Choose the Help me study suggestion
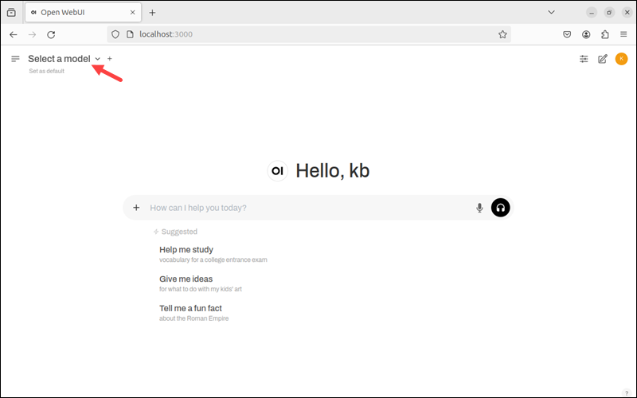The width and height of the screenshot is (637, 398). coord(213,254)
